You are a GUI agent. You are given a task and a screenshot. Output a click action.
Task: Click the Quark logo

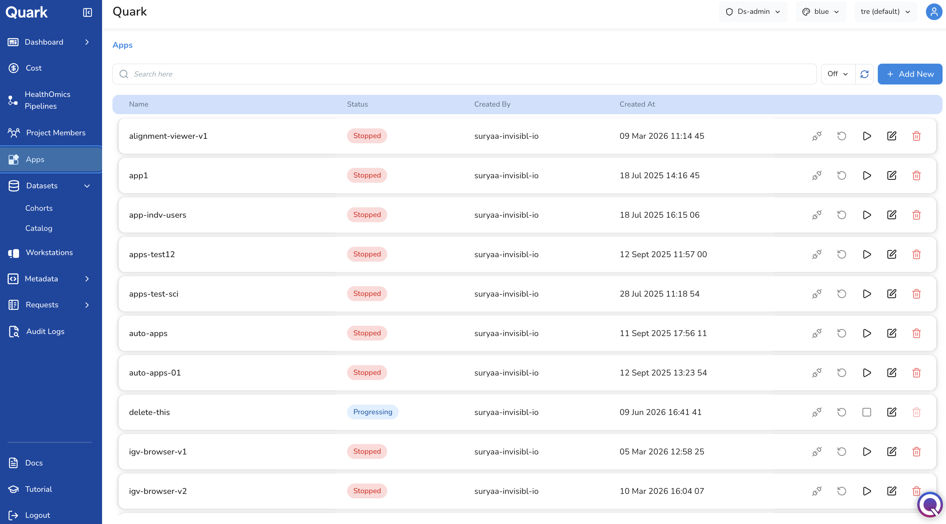(26, 12)
